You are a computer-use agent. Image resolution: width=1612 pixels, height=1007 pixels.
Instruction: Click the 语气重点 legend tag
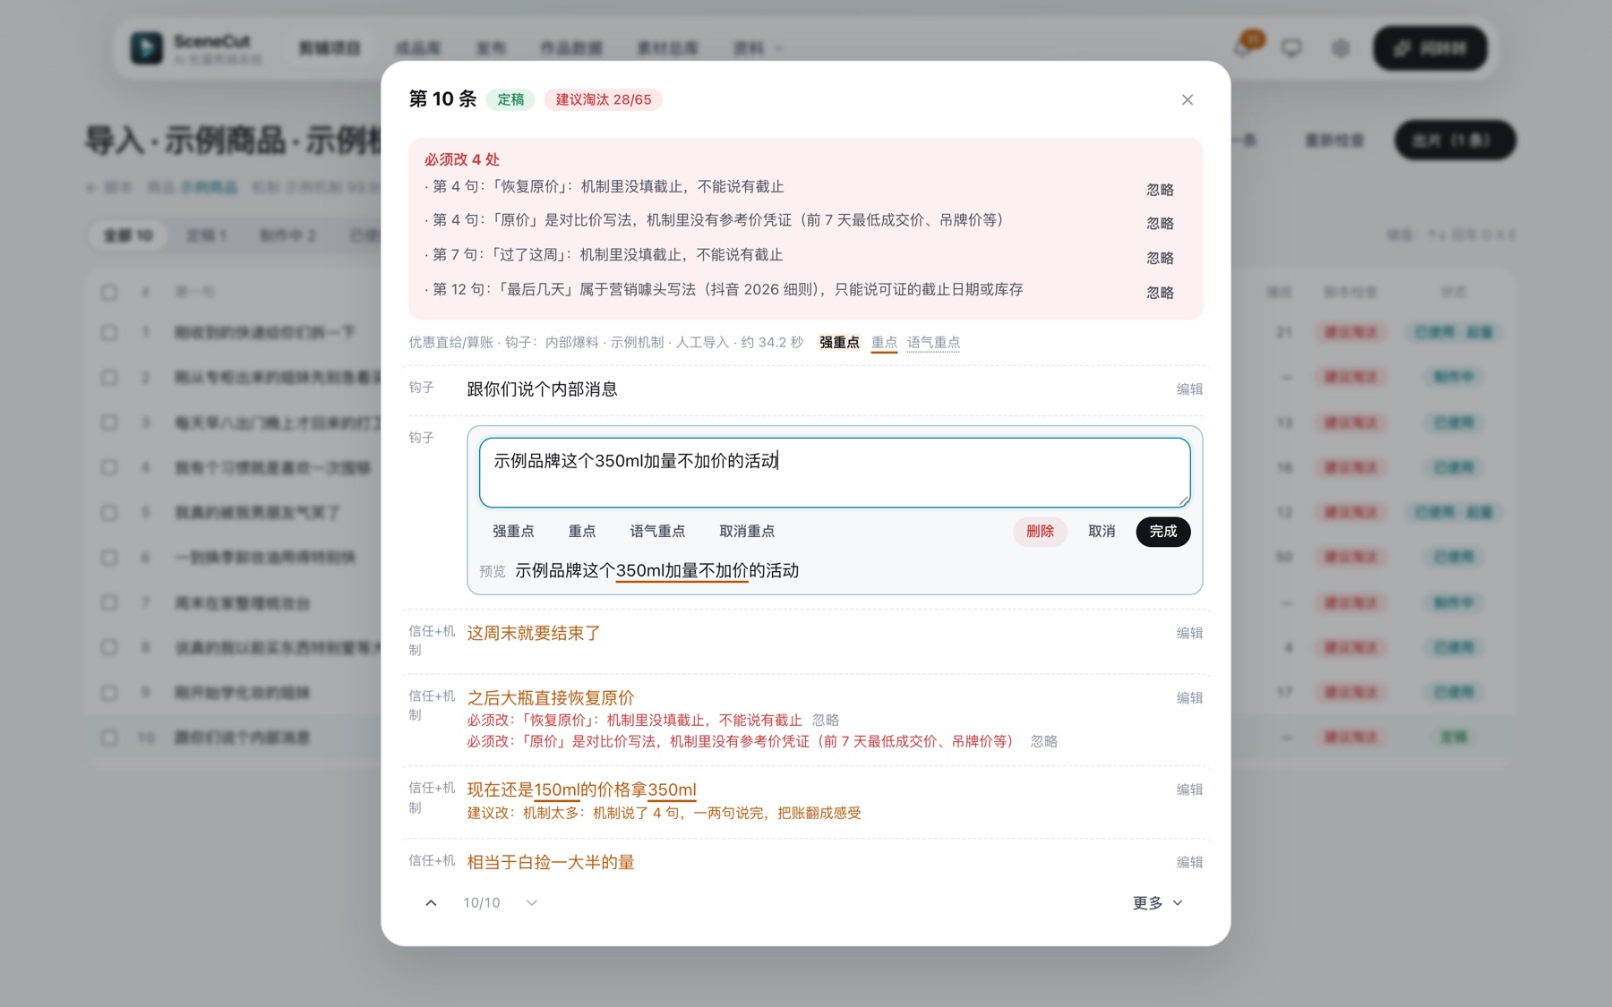pyautogui.click(x=933, y=342)
